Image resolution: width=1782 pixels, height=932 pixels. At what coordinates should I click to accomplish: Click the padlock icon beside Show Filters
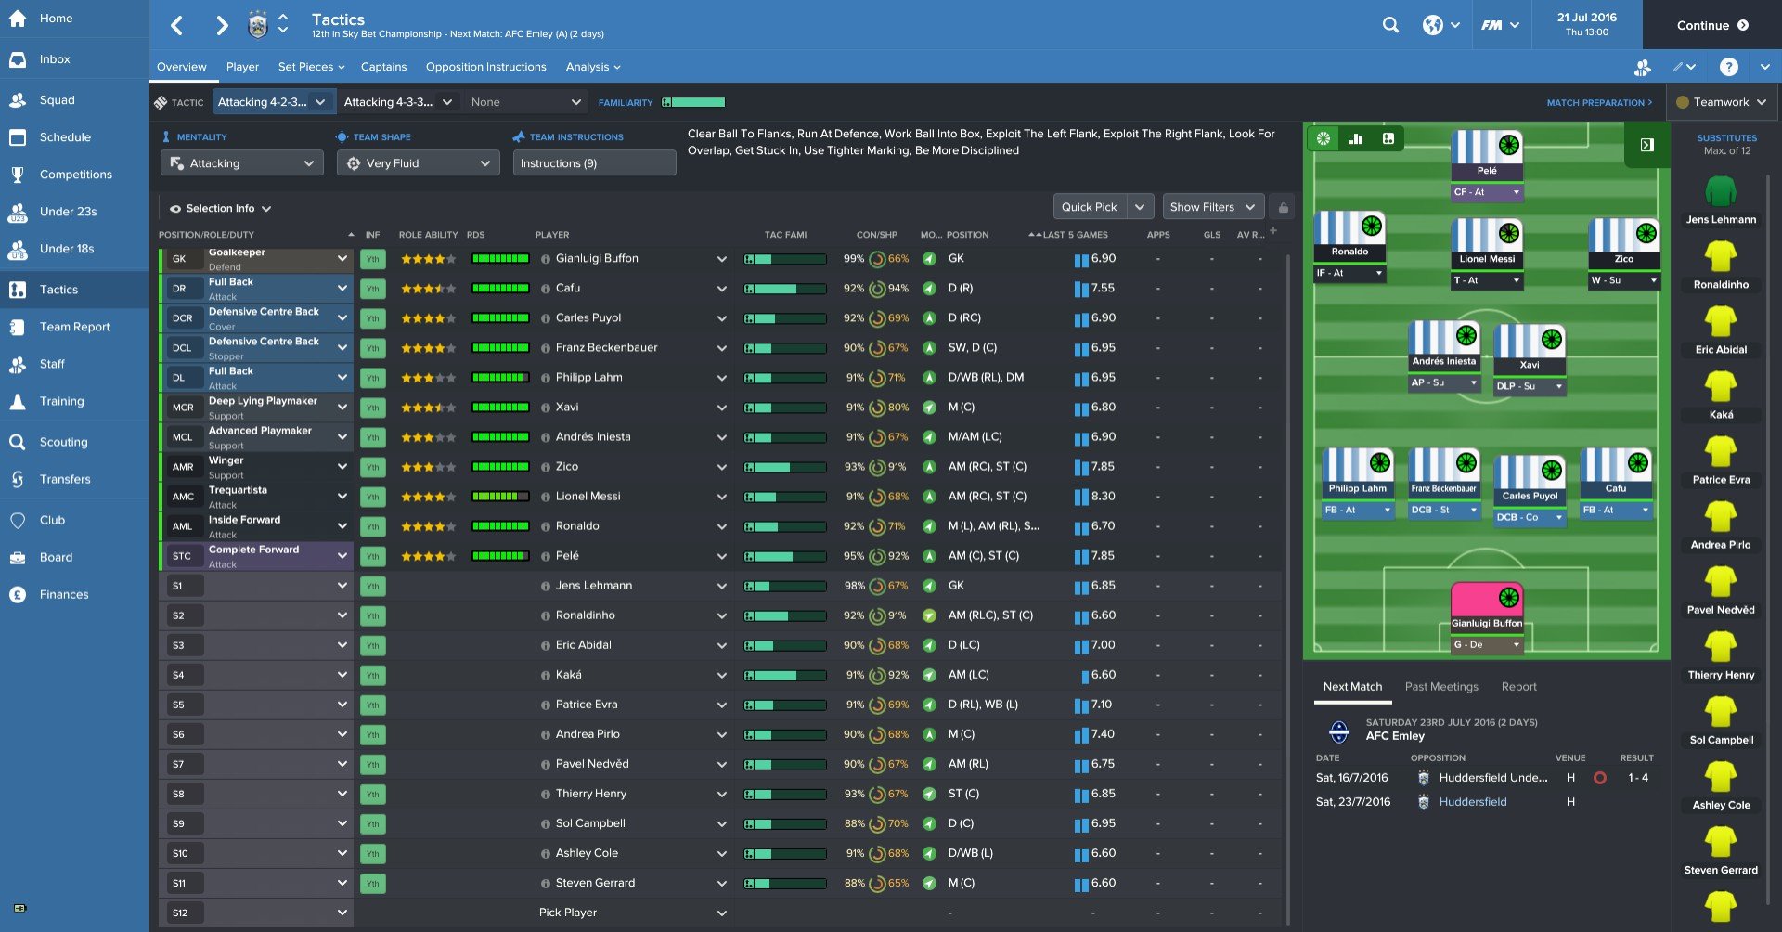pos(1283,207)
